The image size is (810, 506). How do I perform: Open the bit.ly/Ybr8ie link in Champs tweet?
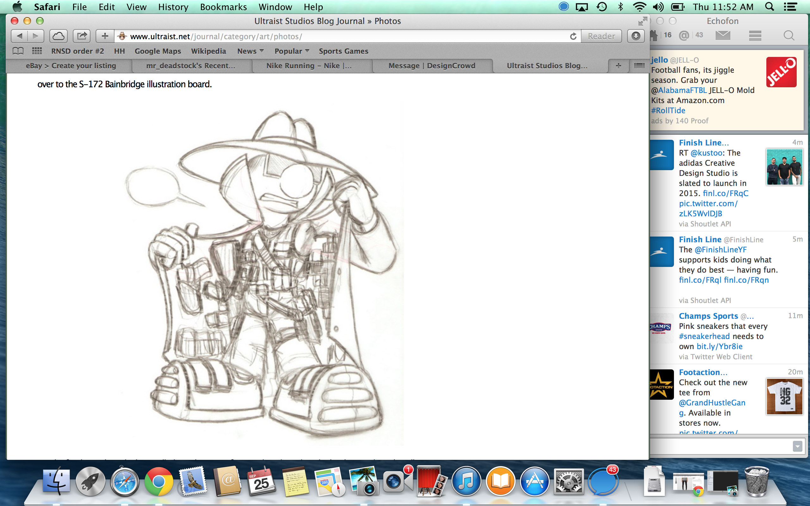coord(719,346)
